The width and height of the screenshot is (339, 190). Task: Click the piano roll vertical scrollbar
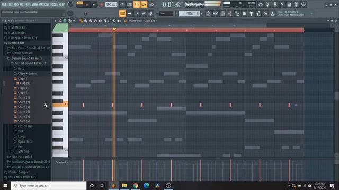337,96
